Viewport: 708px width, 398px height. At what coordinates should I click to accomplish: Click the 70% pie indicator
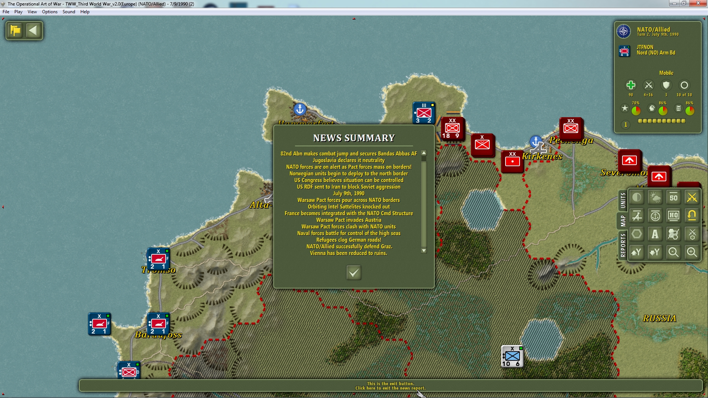coord(636,111)
